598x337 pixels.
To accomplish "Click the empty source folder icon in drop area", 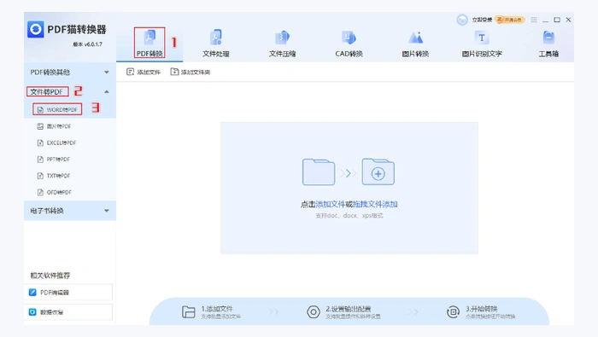I will click(319, 172).
